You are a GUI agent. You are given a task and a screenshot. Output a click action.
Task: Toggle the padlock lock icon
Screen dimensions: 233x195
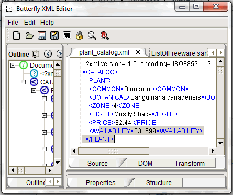coord(80,36)
